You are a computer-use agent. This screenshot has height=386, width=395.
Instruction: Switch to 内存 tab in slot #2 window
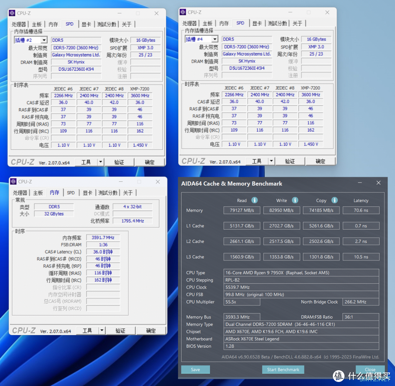[53, 25]
